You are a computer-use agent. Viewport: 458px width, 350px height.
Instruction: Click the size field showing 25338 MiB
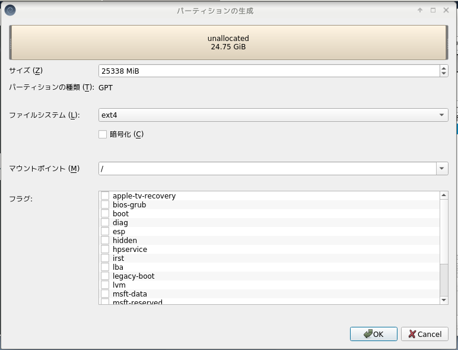[x=268, y=71]
